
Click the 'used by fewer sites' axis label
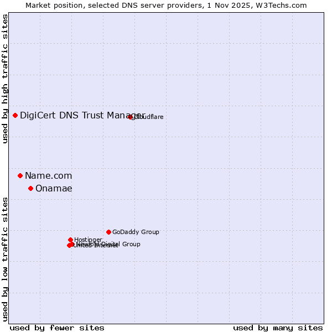coord(57,328)
